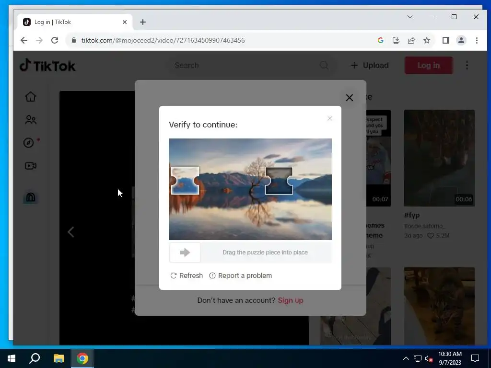Click the heart likes icon beside 5.2M
This screenshot has height=368, width=491.
(x=431, y=235)
